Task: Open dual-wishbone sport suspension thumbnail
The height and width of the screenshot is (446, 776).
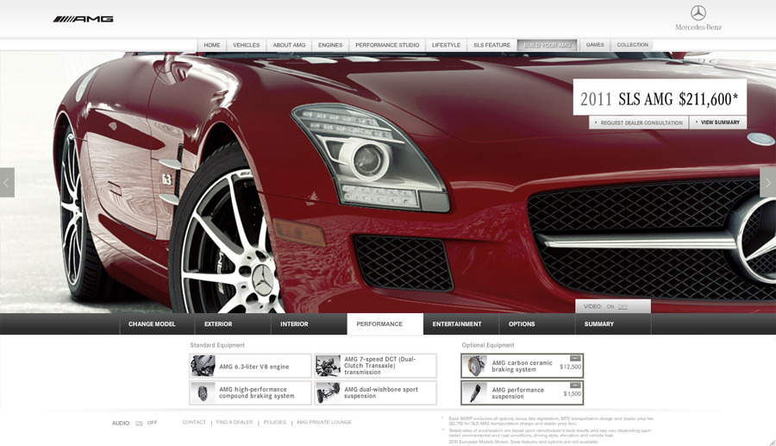Action: point(328,393)
